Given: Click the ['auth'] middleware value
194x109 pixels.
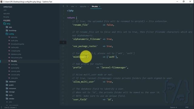Looking at the screenshot, I should (112, 57).
